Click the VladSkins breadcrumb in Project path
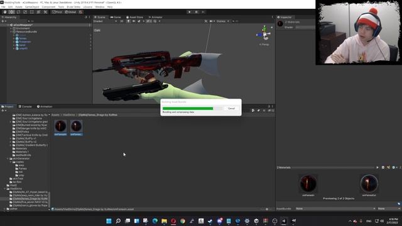The image size is (402, 226). tap(68, 115)
